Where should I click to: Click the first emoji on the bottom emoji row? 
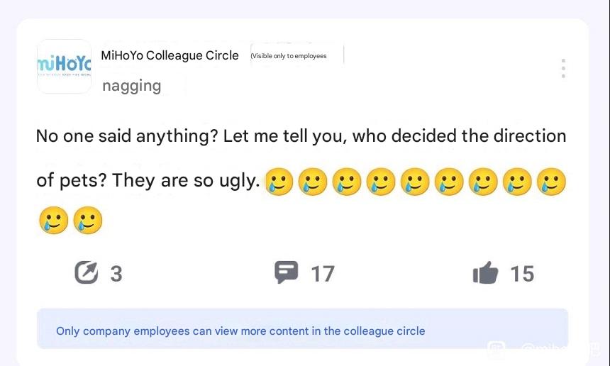click(54, 220)
